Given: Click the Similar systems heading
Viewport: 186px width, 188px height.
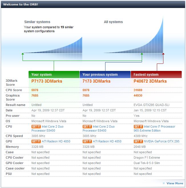Looking at the screenshot, I should pos(37,22).
